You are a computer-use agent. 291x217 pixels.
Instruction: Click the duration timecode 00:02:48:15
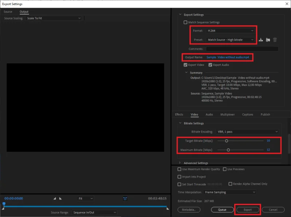(157, 198)
